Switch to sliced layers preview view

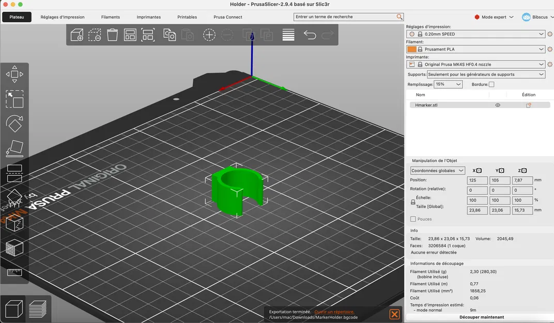coord(37,309)
